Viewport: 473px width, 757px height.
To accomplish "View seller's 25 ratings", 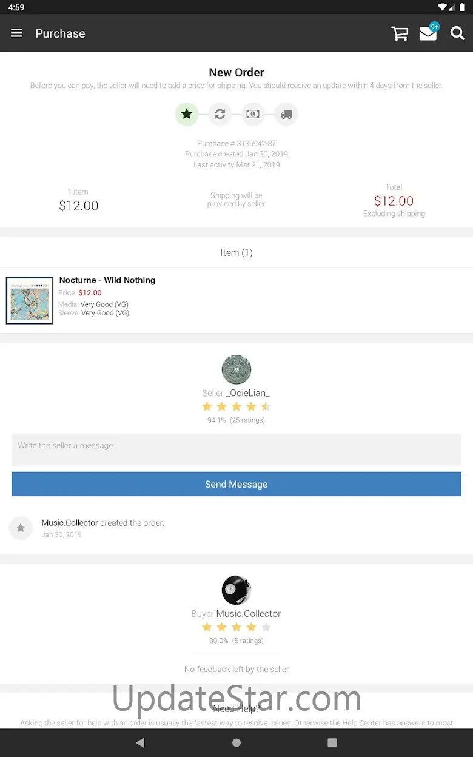I will 247,420.
